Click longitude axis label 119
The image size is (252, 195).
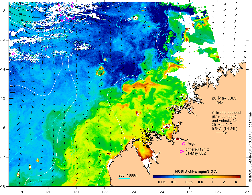tap(20, 192)
